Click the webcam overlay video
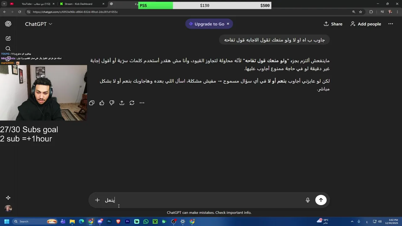The image size is (402, 226). (43, 93)
